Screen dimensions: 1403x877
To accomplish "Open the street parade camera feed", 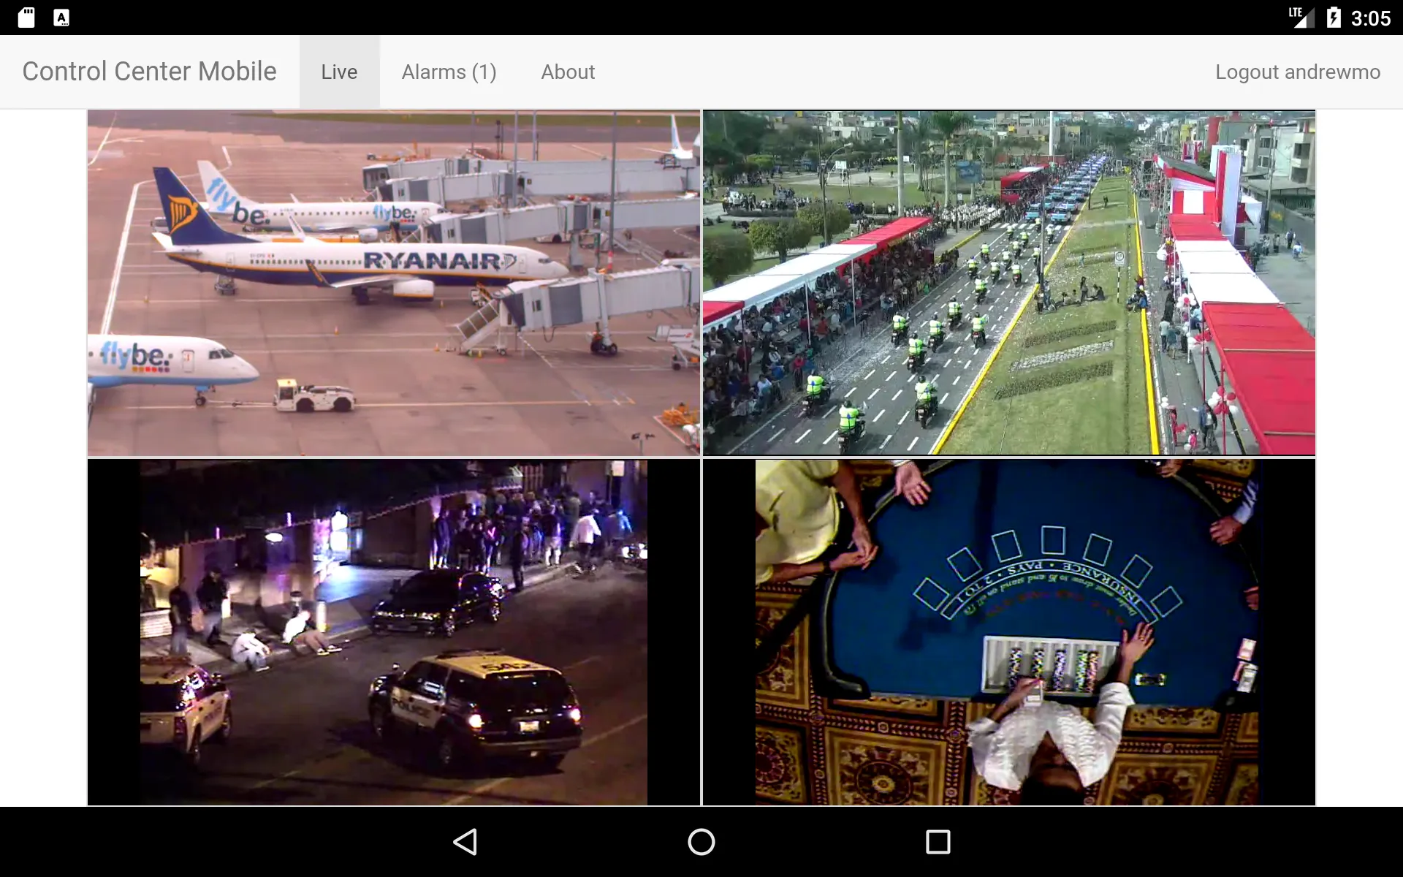I will click(1009, 283).
